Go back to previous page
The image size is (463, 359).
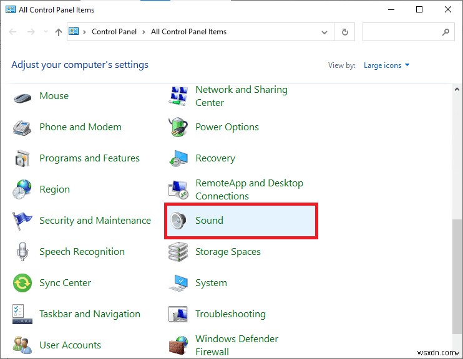pos(12,32)
